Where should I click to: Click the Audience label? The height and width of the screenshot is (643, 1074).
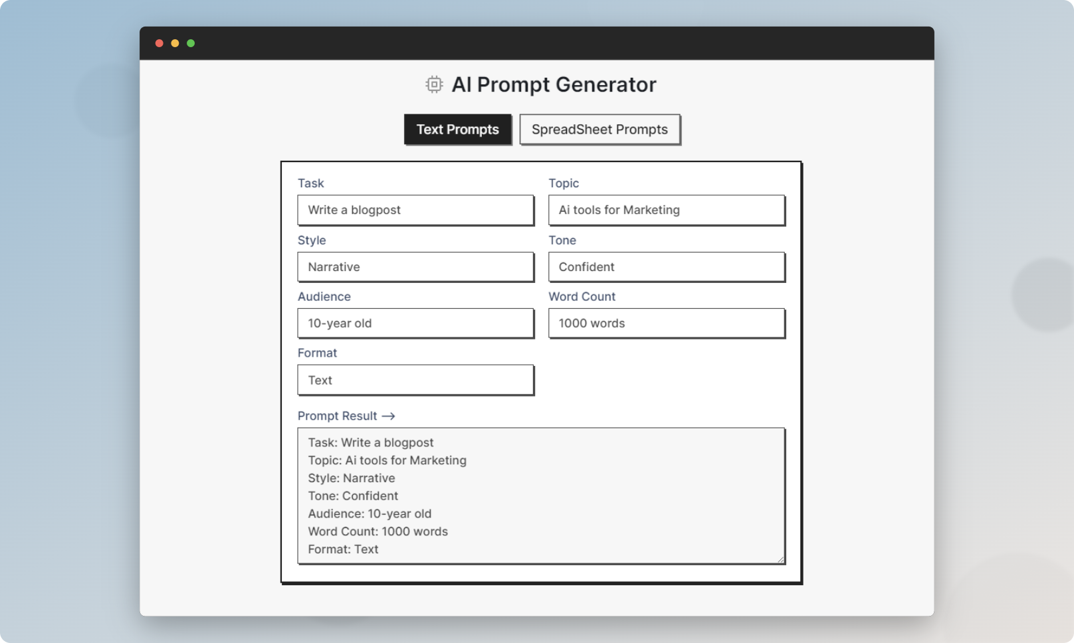pos(324,297)
